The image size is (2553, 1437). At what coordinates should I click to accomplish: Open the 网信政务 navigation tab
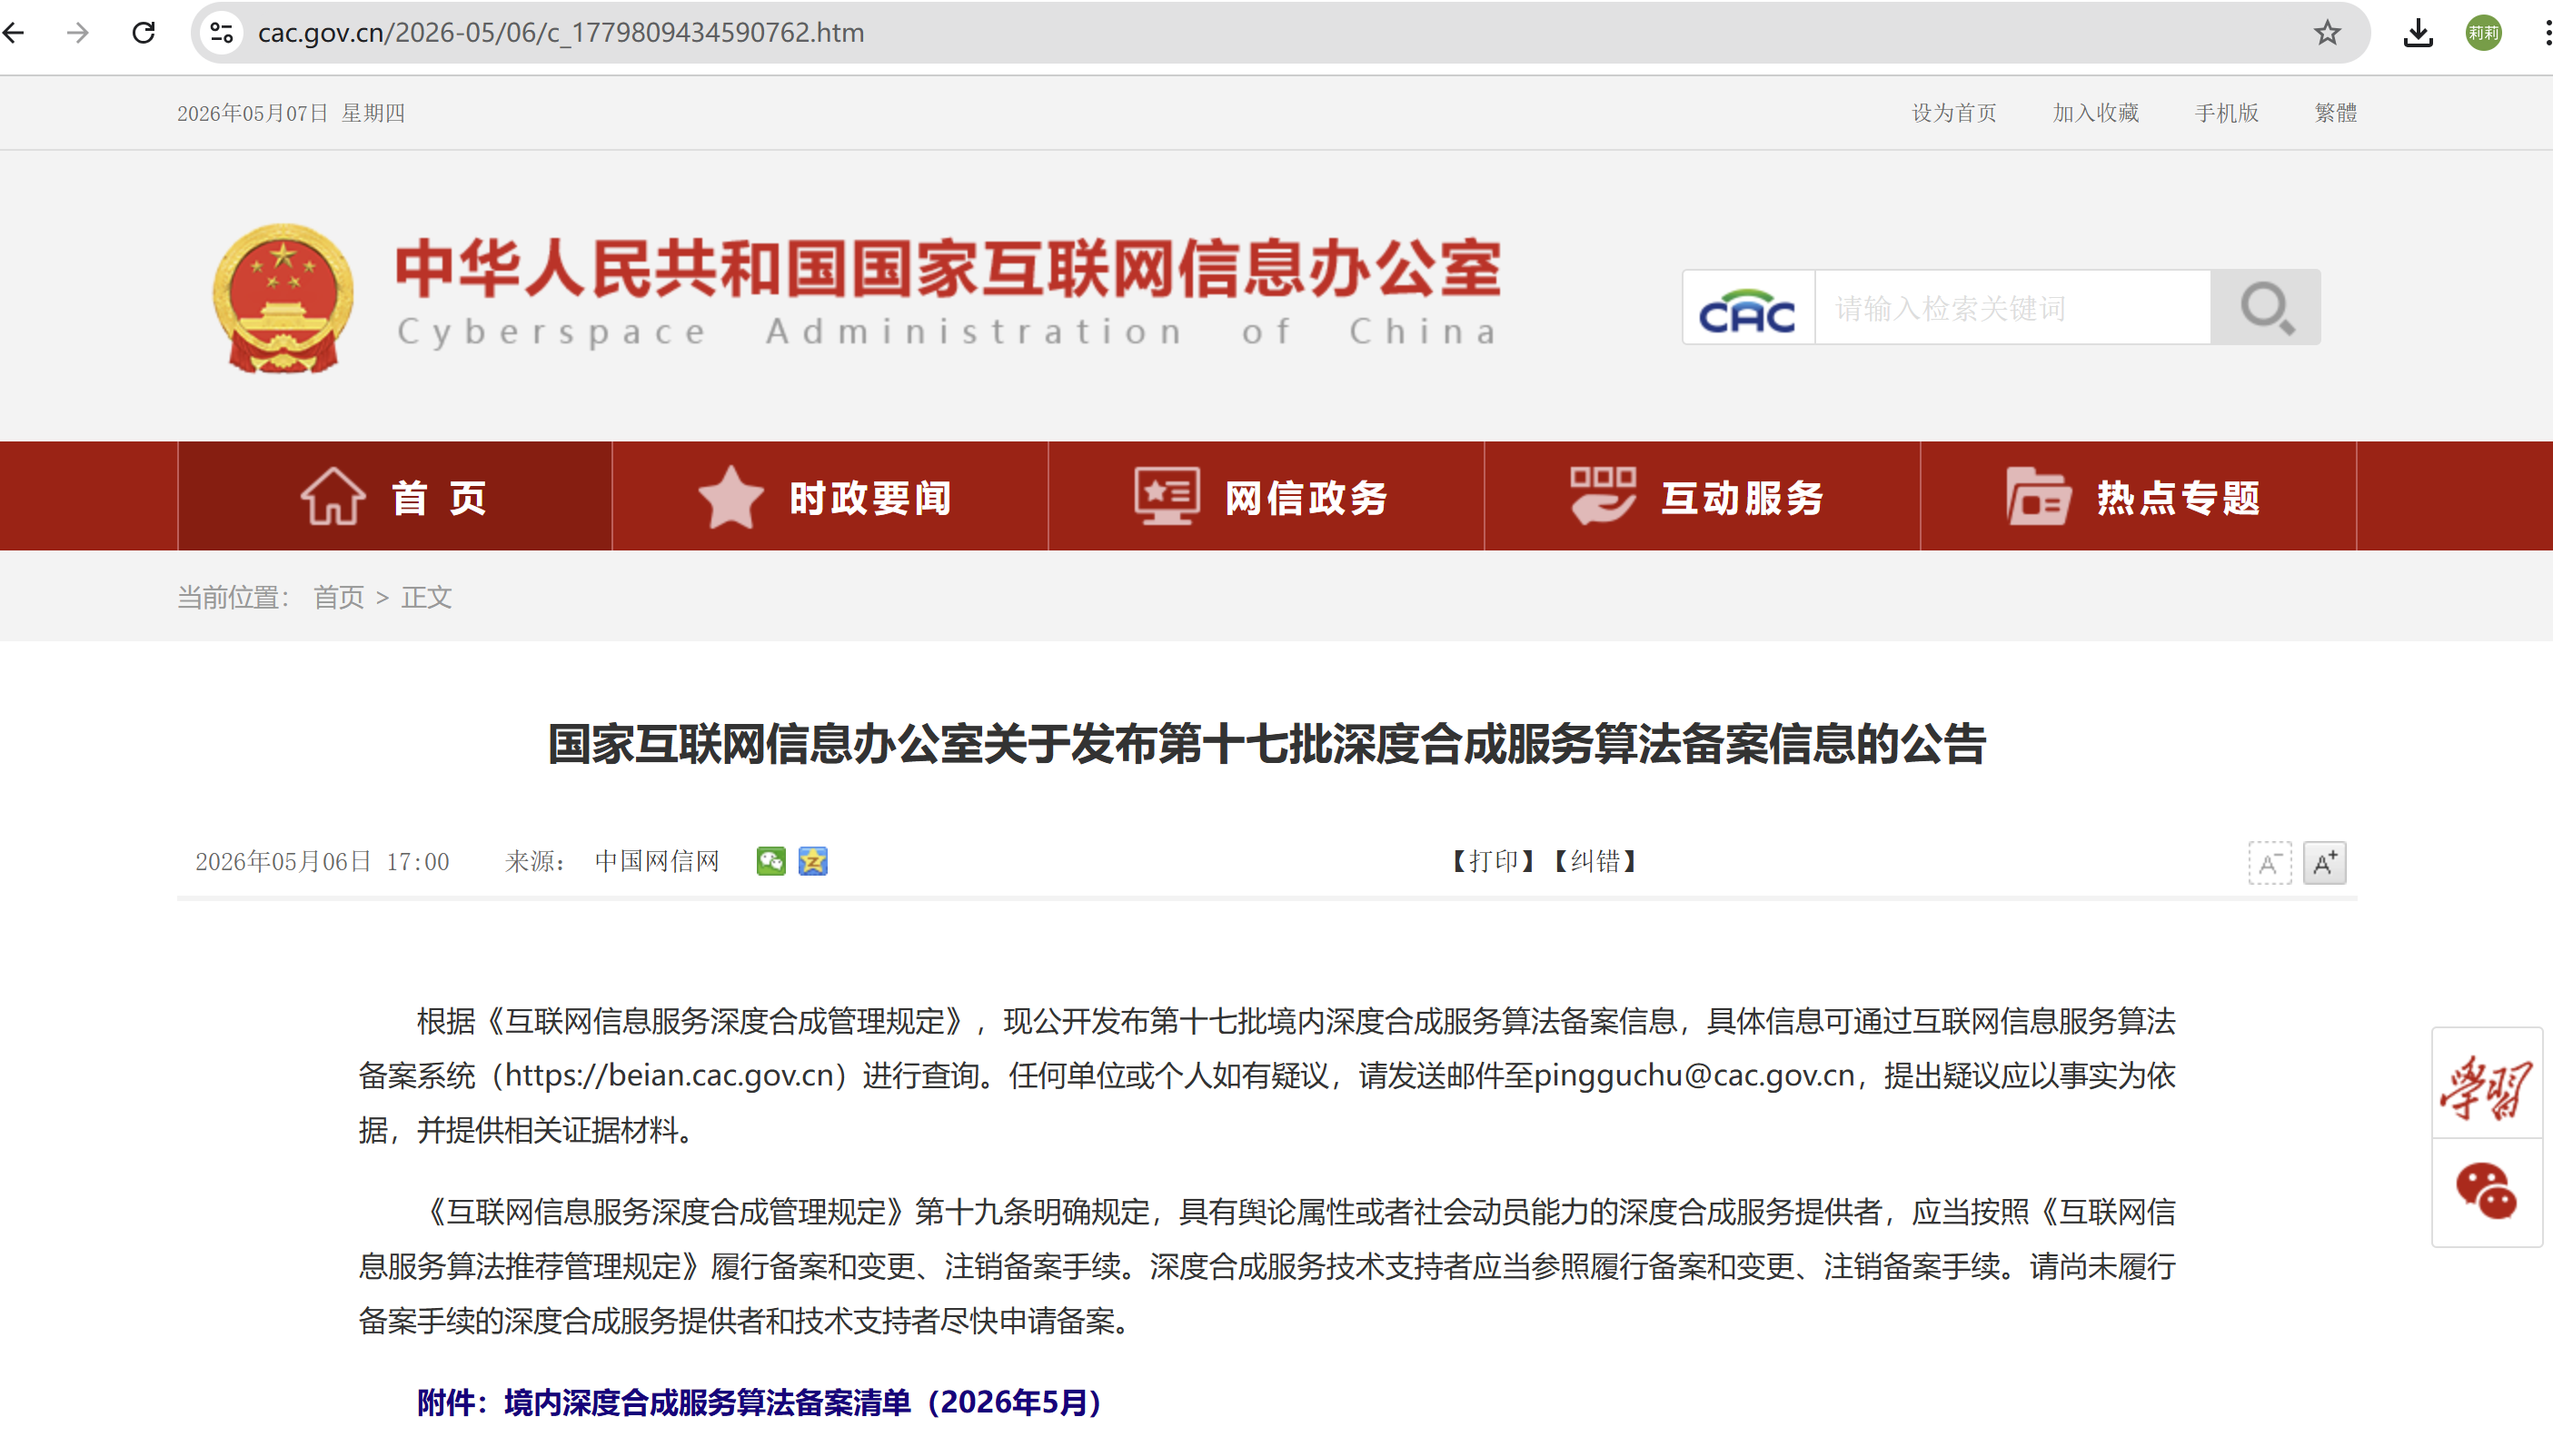pos(1267,497)
